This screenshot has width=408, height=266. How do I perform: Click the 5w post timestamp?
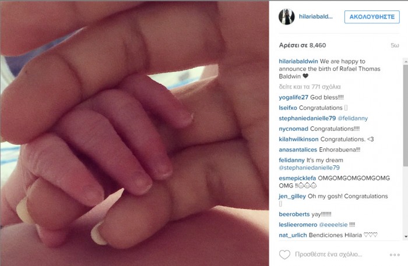pyautogui.click(x=395, y=45)
